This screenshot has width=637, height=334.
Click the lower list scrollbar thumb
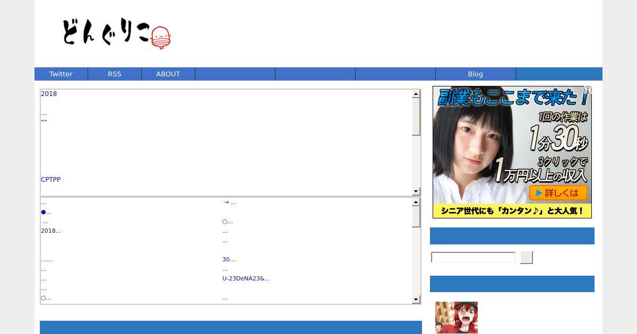pos(416,216)
